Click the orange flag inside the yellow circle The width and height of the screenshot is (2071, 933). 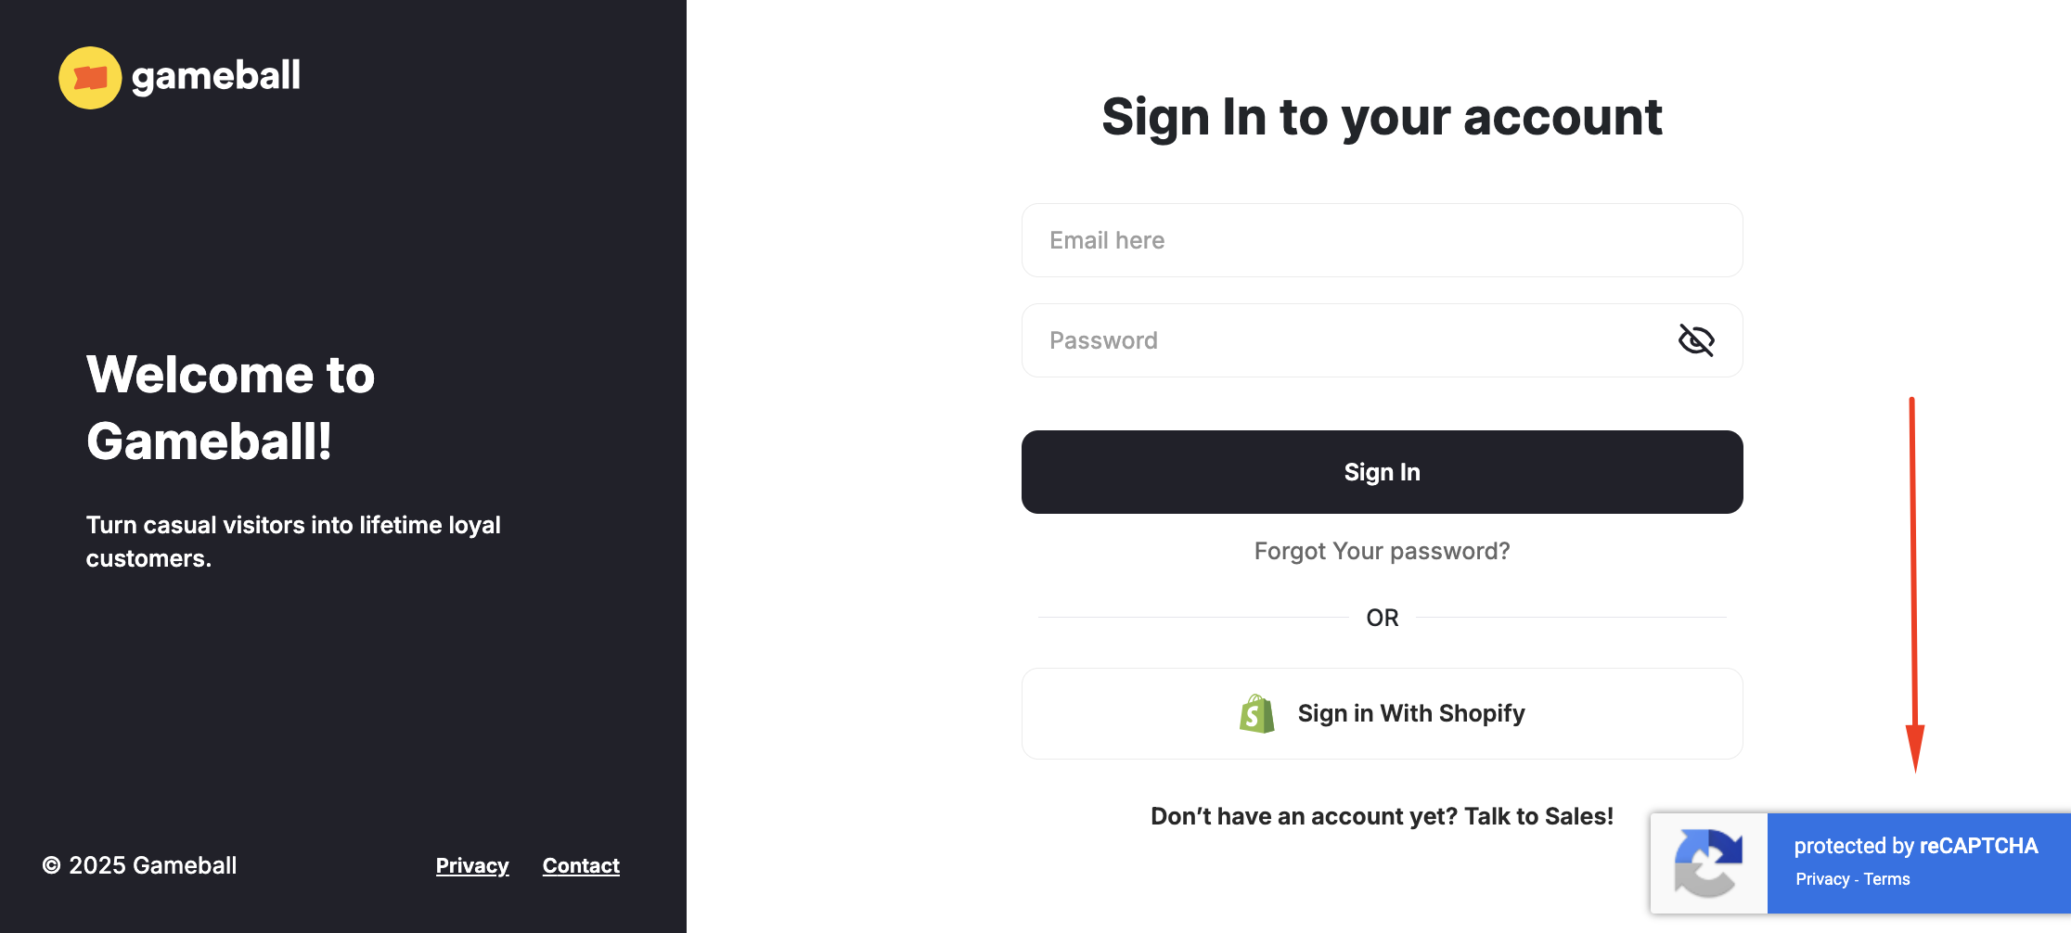[x=90, y=78]
